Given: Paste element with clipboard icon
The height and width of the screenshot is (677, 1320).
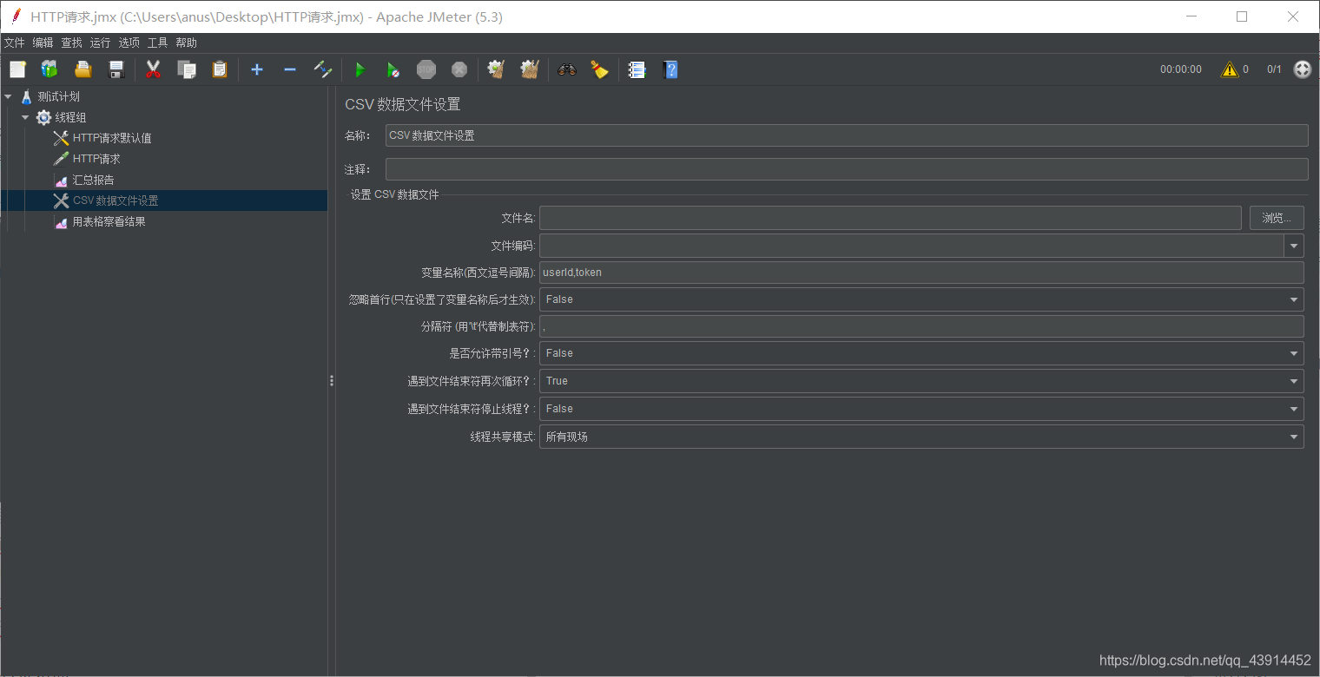Looking at the screenshot, I should [x=220, y=69].
